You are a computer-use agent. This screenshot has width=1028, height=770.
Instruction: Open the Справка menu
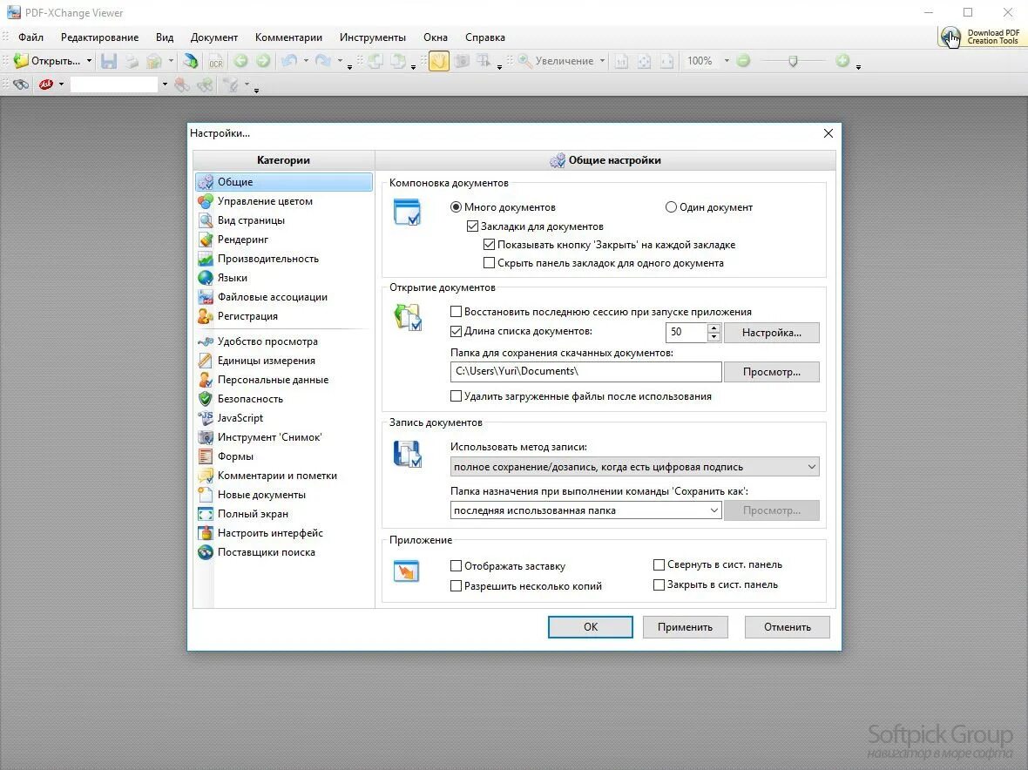pos(485,37)
